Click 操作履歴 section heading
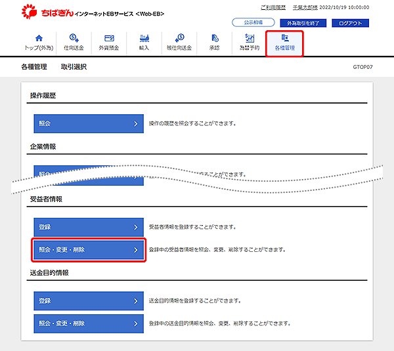Screen dimensions: 394x351 pos(43,96)
